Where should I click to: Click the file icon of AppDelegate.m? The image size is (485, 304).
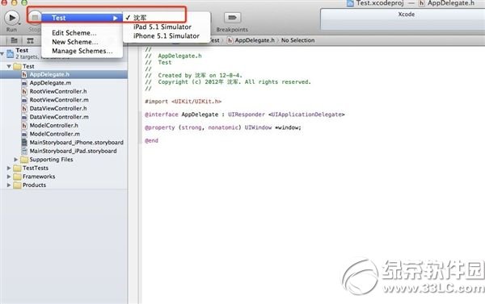point(24,83)
